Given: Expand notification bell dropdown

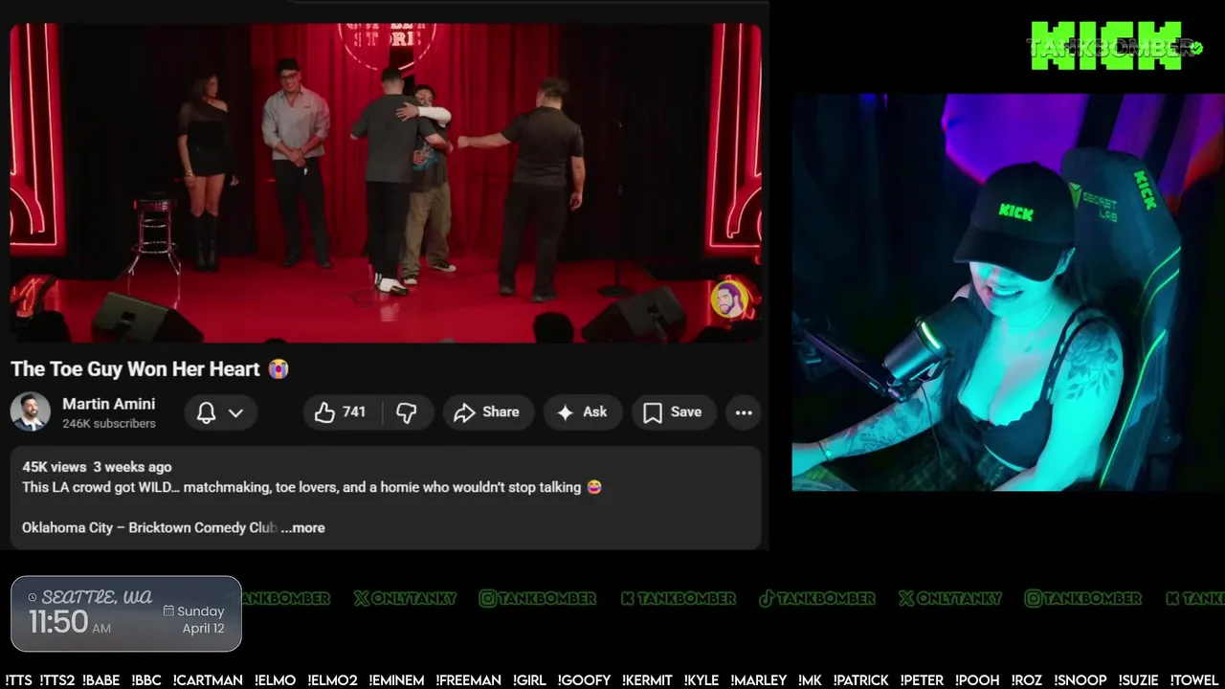Looking at the screenshot, I should pyautogui.click(x=220, y=412).
